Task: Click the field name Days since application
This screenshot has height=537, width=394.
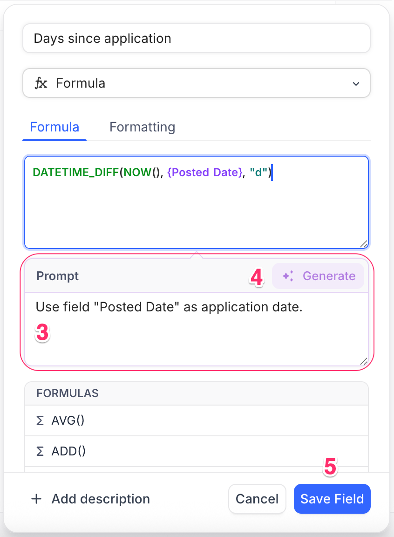Action: [x=196, y=38]
